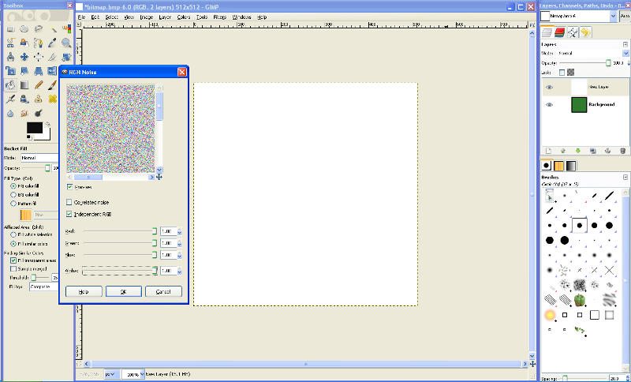Select the Clone stamp tool
Screen dimensions: 631x382
tap(39, 99)
